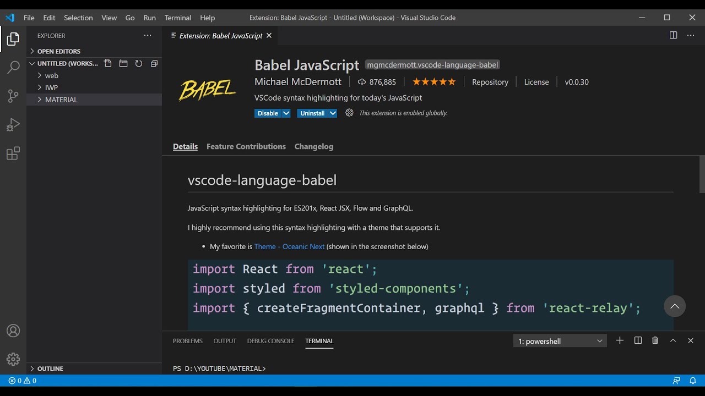
Task: Open Run and Debug view
Action: (13, 125)
